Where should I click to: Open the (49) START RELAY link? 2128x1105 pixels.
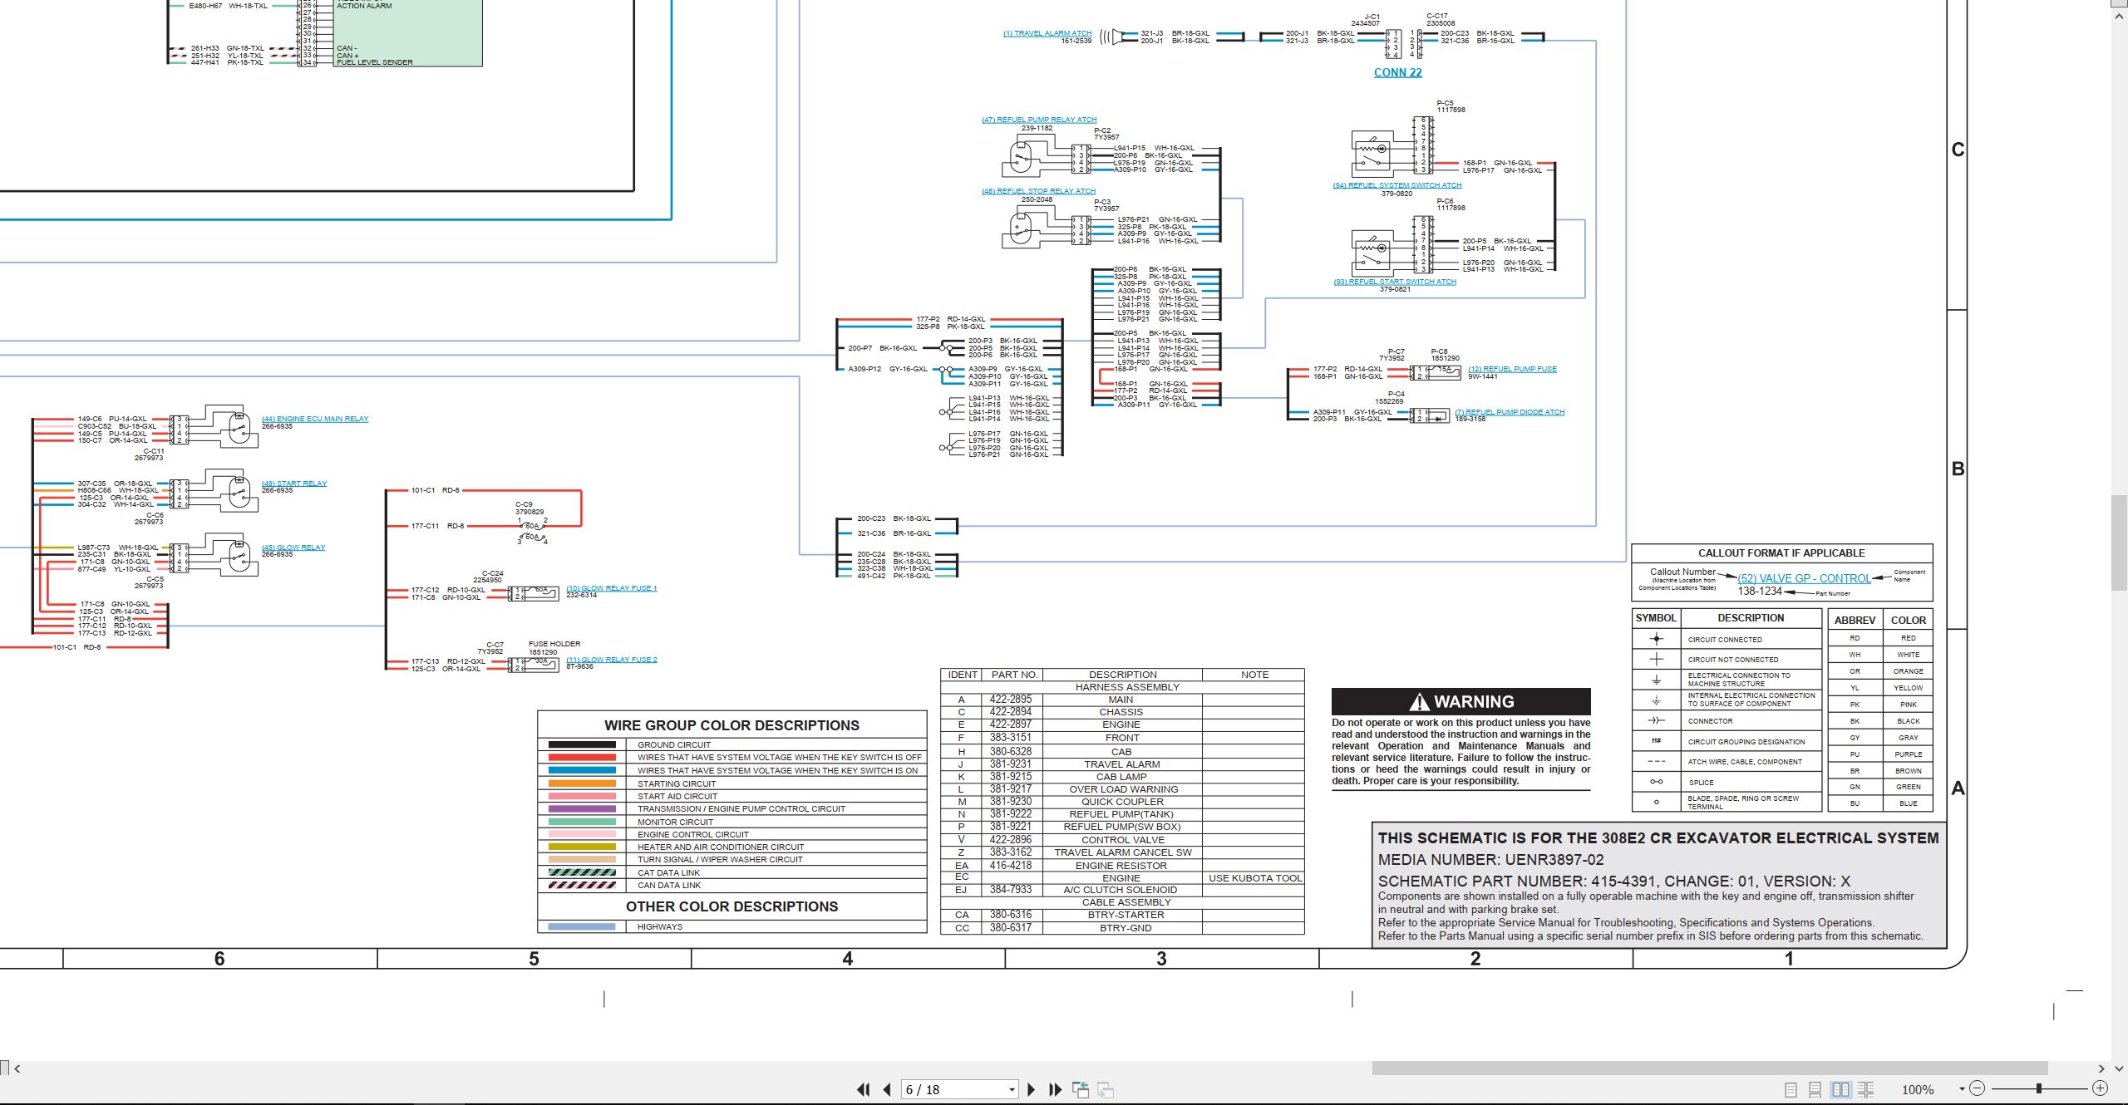pos(294,484)
